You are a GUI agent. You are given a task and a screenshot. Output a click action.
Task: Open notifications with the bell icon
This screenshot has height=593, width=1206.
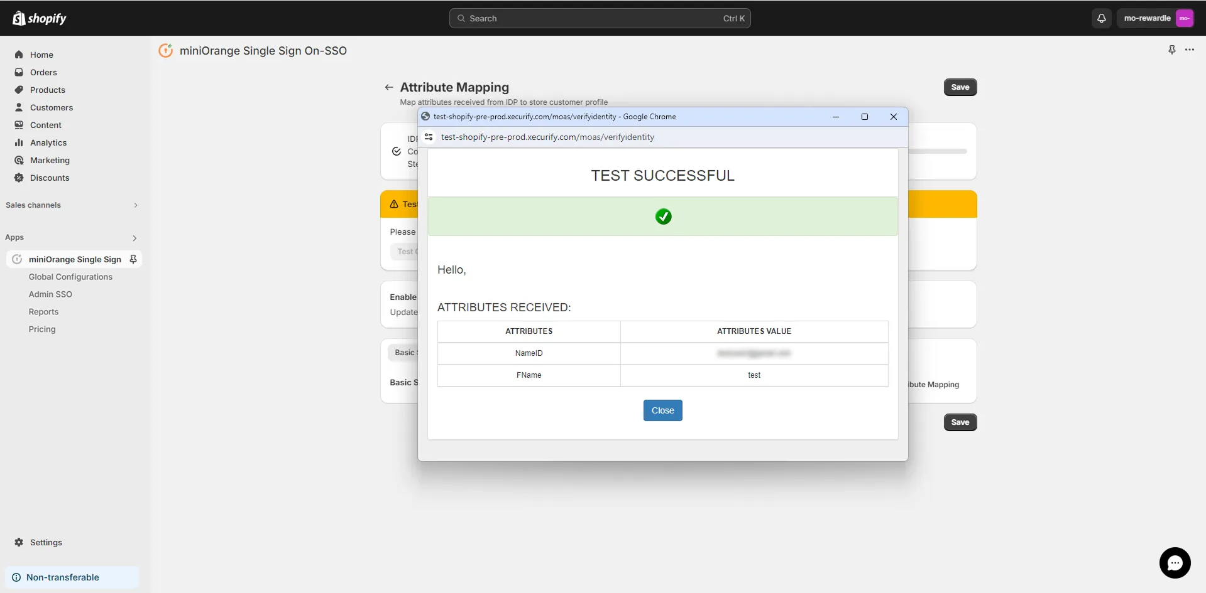tap(1101, 18)
